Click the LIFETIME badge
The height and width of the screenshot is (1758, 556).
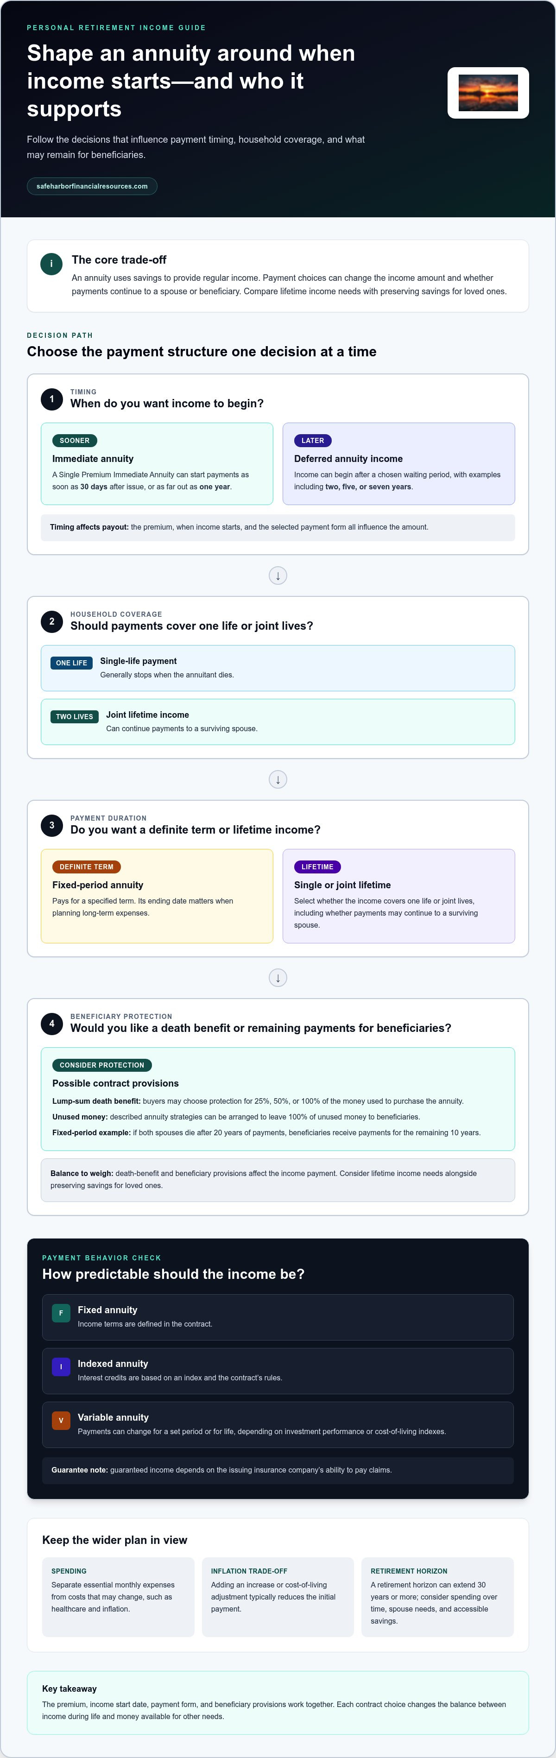tap(317, 867)
